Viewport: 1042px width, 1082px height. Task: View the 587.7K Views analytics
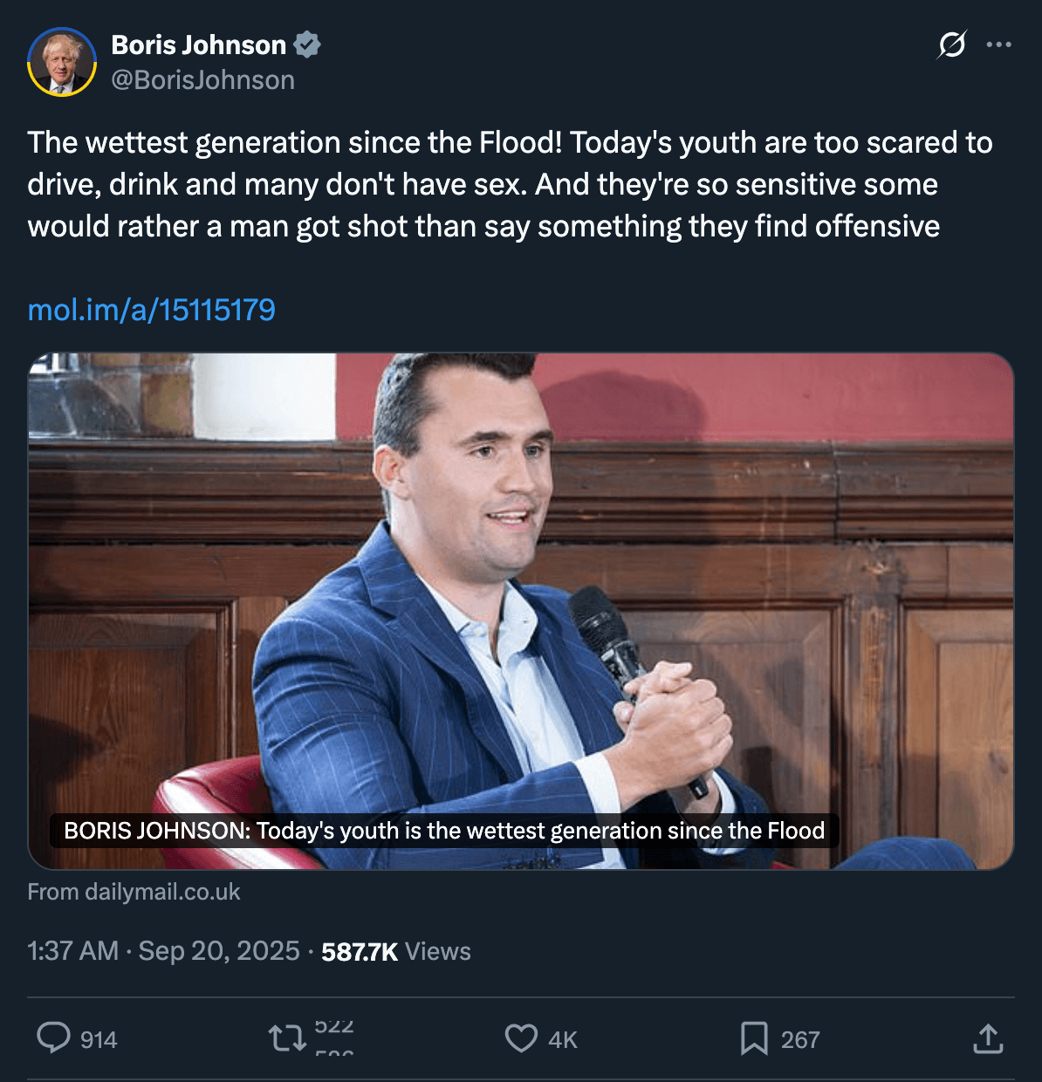tap(396, 951)
